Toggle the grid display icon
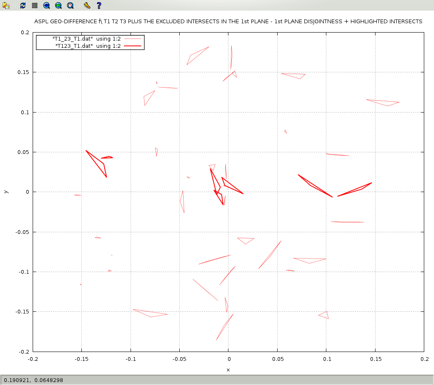434x385 pixels. (x=35, y=5)
